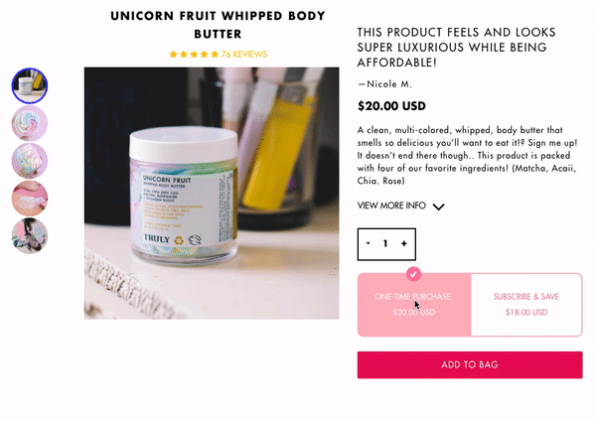Open the swirled body butter thumbnail
This screenshot has width=596, height=421.
pos(30,123)
